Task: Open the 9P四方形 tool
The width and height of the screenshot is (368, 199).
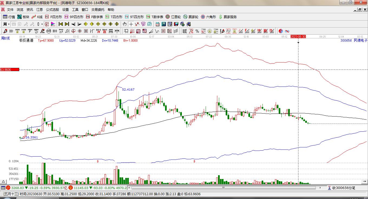Action: pos(74,17)
